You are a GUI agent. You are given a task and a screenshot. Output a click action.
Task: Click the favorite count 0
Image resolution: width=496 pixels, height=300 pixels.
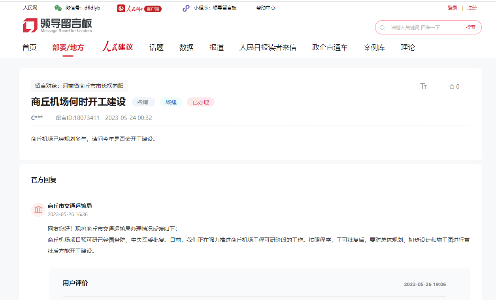point(458,87)
